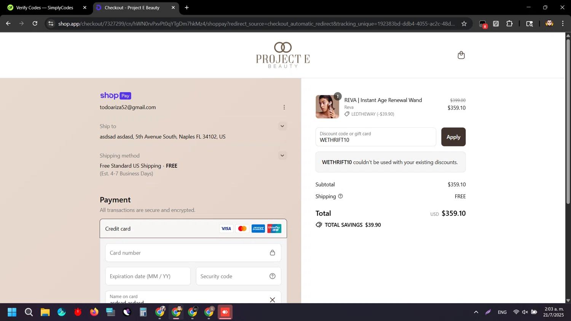The height and width of the screenshot is (321, 571).
Task: Open the extension with the red 8 badge
Action: tap(483, 24)
